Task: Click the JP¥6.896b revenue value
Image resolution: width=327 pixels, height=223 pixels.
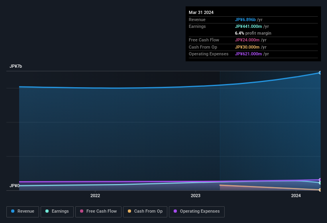Action: pyautogui.click(x=245, y=20)
